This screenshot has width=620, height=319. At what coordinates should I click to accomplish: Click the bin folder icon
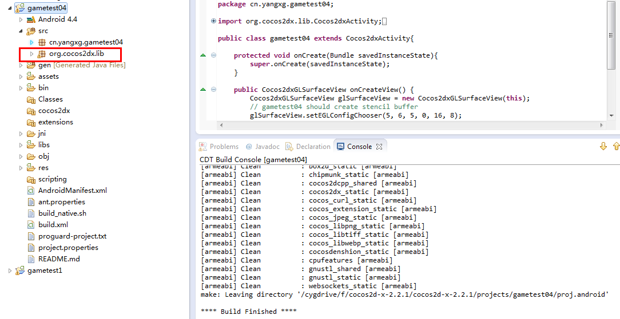click(x=31, y=88)
